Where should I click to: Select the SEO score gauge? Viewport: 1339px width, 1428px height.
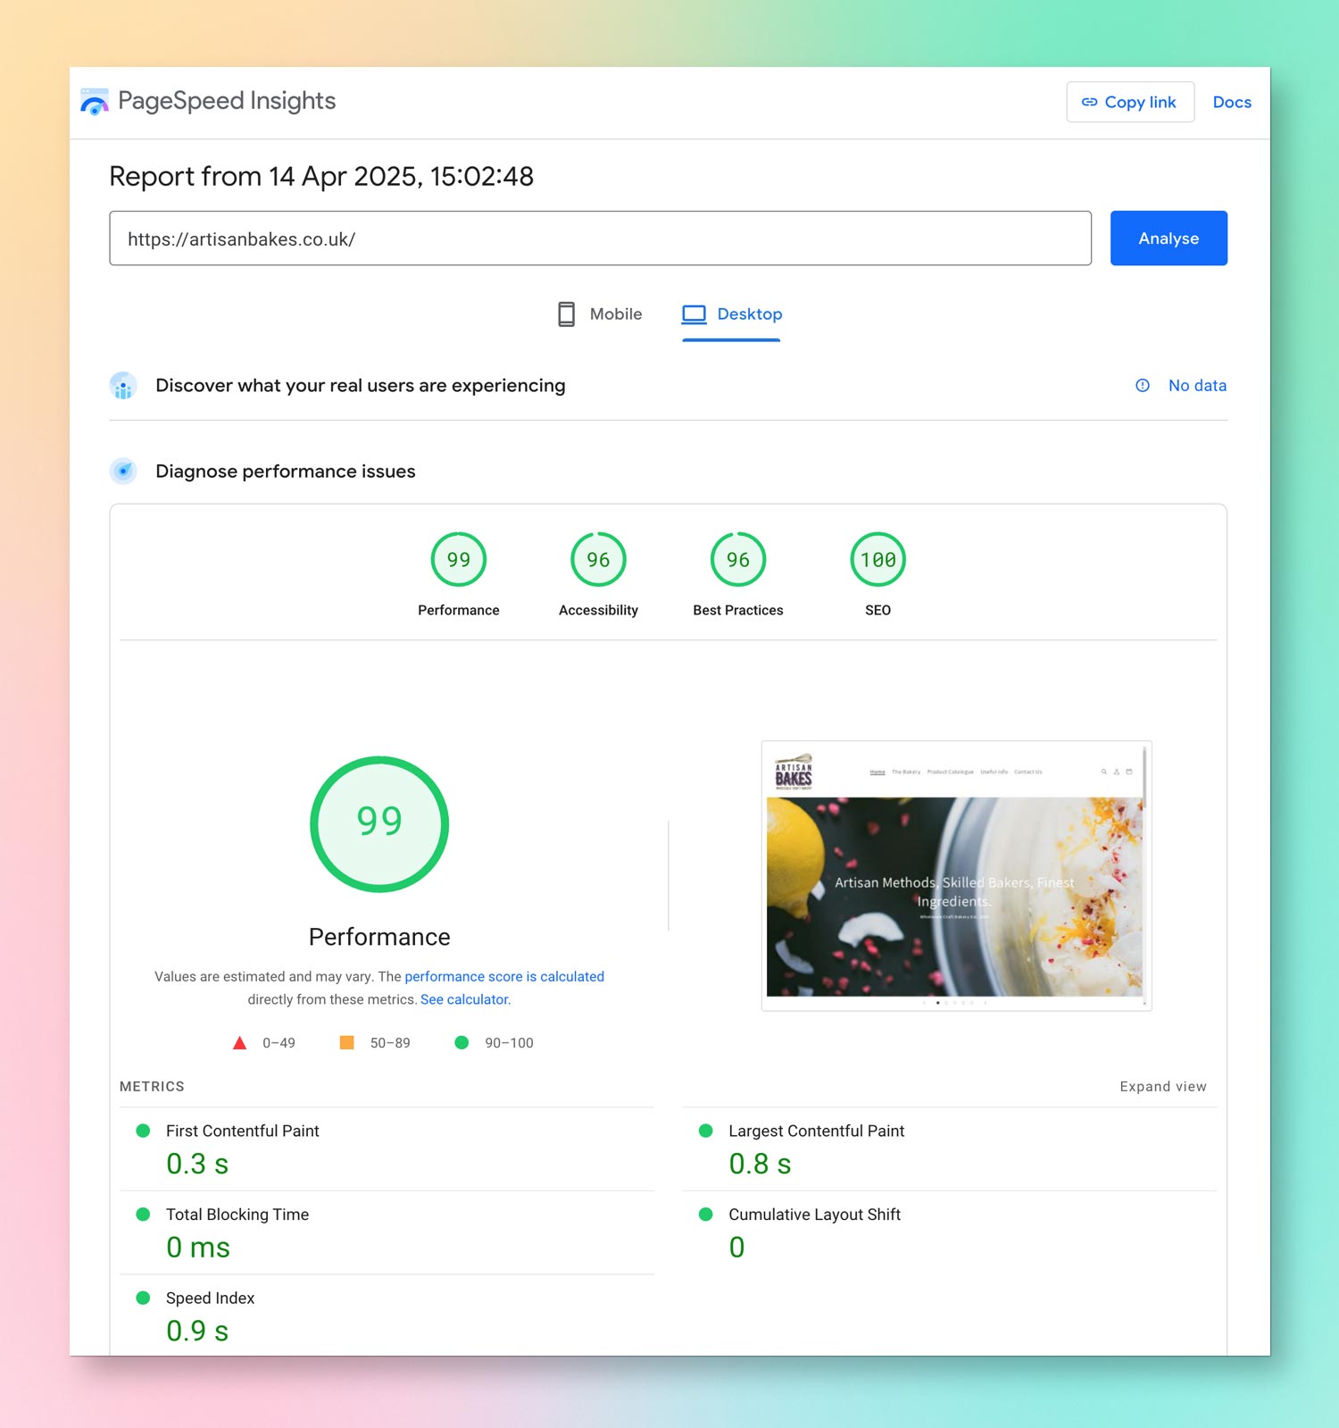point(877,560)
